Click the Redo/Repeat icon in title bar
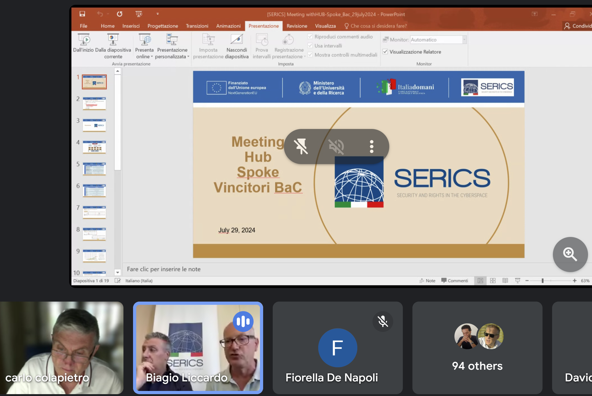592x396 pixels. tap(119, 14)
